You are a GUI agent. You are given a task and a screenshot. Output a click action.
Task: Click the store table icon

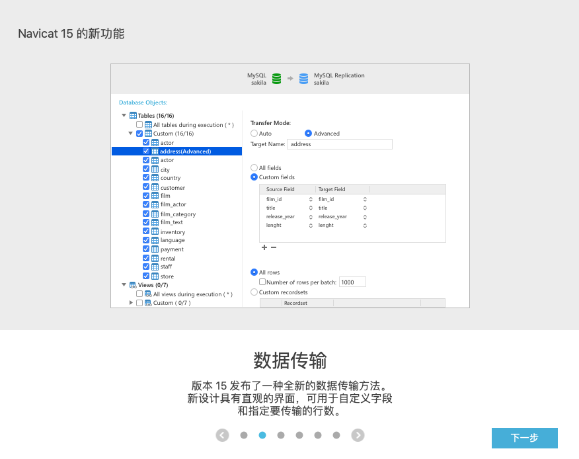coord(155,276)
